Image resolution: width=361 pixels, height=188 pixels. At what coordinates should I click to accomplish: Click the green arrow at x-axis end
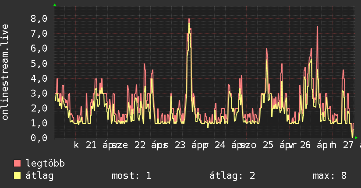pos(356,138)
